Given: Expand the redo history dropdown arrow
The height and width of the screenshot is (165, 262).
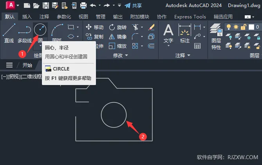Looking at the screenshot, I should (114, 5).
